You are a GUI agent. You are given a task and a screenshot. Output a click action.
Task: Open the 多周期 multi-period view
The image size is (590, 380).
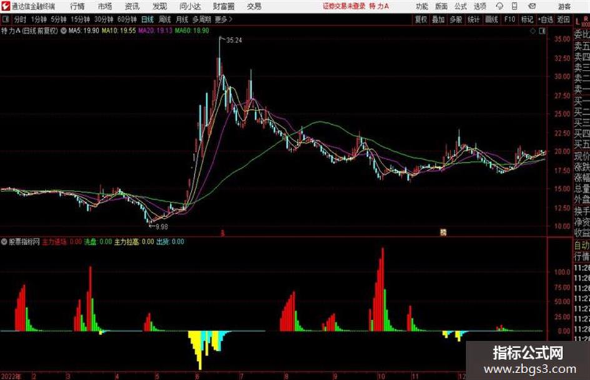[x=202, y=19]
